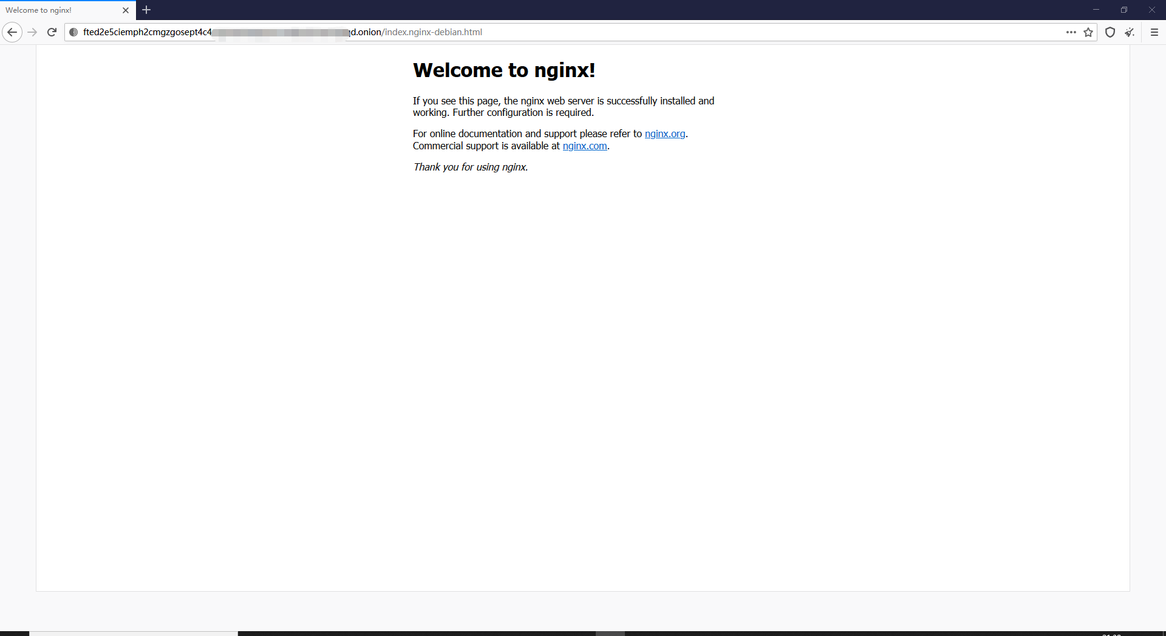Open the page actions menu
The width and height of the screenshot is (1166, 636).
(1071, 32)
